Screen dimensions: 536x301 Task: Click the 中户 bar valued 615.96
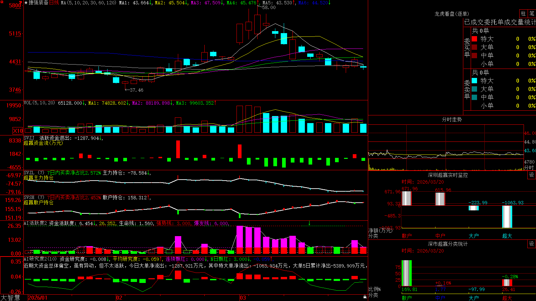click(x=440, y=199)
